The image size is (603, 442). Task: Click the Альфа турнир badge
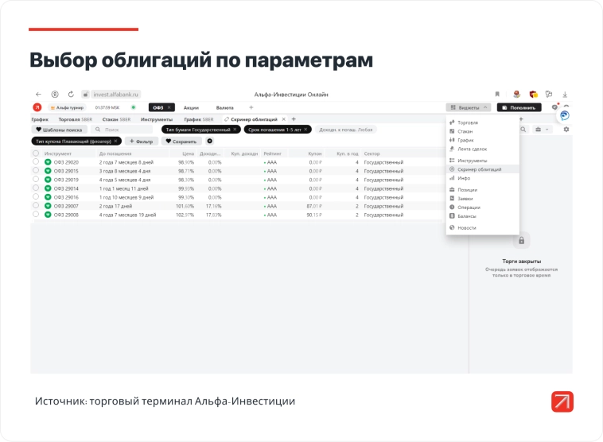click(x=67, y=107)
